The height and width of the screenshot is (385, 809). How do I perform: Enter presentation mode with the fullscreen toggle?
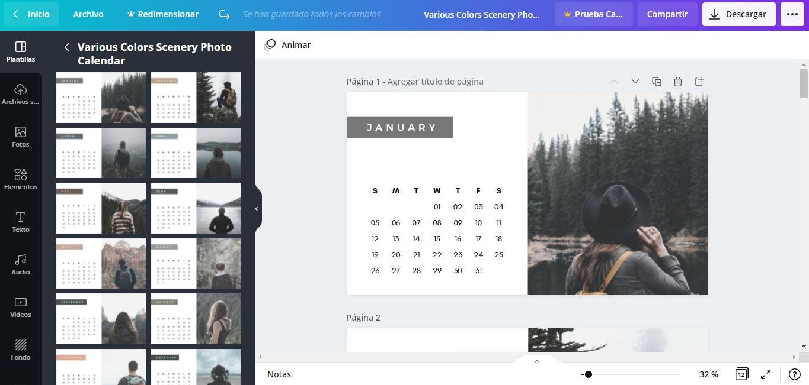[765, 374]
